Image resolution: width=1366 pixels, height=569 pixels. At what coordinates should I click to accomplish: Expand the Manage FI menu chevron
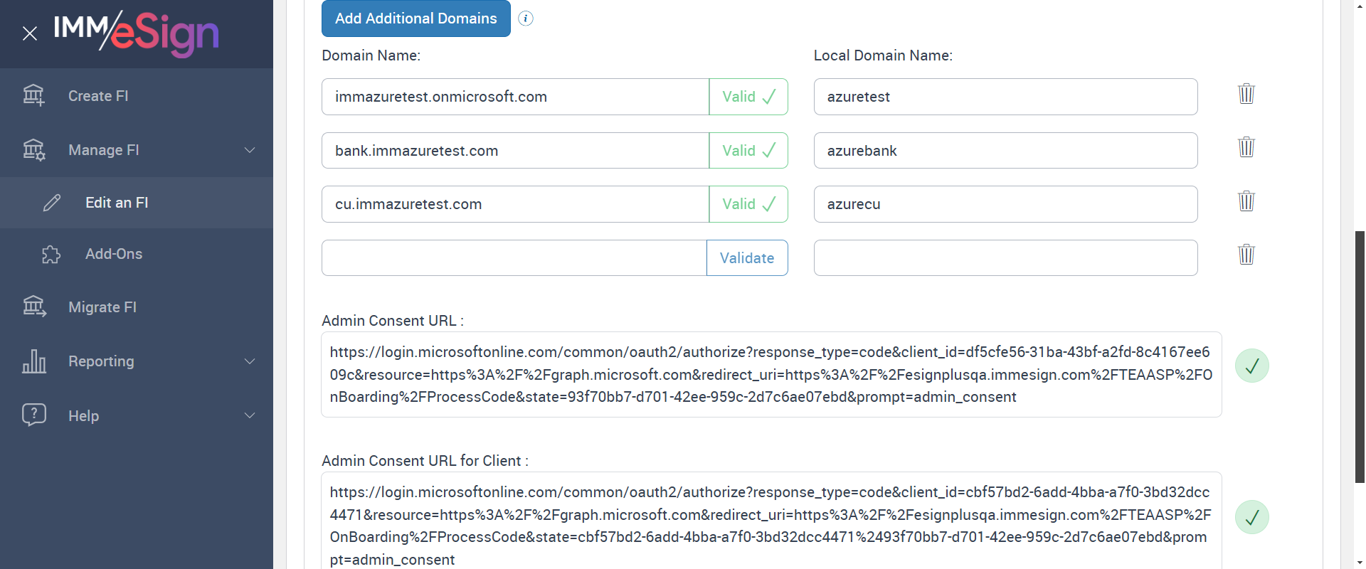250,150
